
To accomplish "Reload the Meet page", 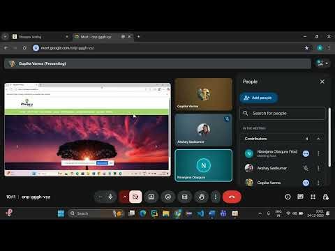I will (24, 48).
